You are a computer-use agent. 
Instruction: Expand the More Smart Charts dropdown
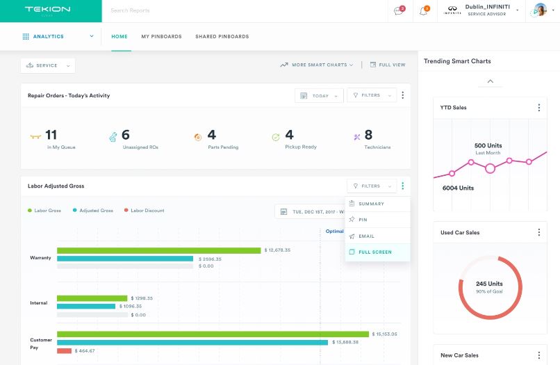[x=317, y=65]
